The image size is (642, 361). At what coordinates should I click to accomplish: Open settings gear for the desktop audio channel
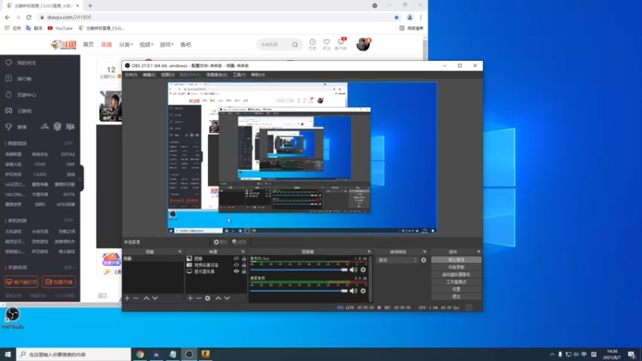coord(364,291)
